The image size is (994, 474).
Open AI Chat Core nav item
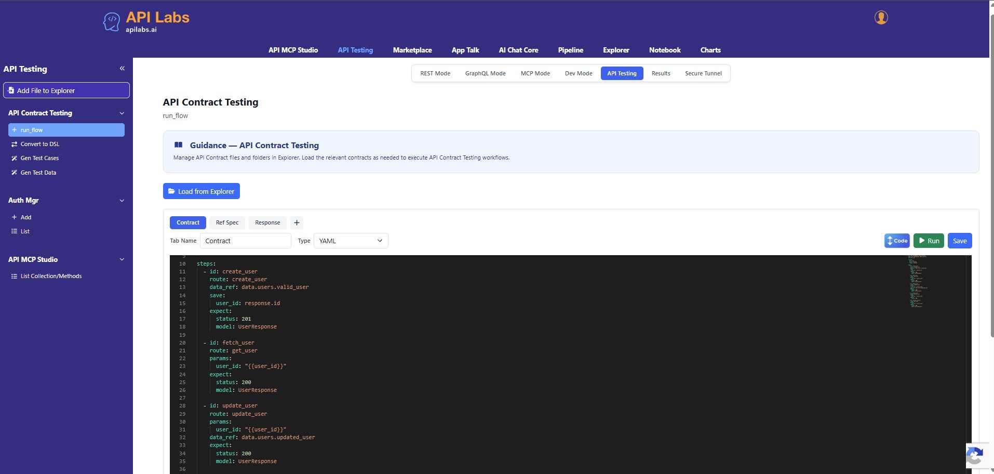[518, 50]
